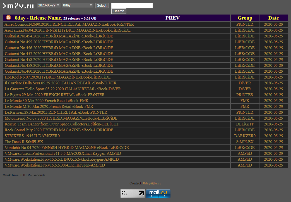This screenshot has width=291, height=202.
Task: Click PRiNTER group in Le.Parisien row
Action: coord(245,112)
